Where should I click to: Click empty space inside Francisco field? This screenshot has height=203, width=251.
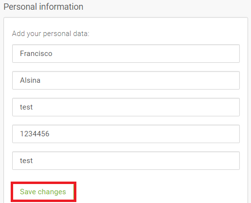(146, 54)
